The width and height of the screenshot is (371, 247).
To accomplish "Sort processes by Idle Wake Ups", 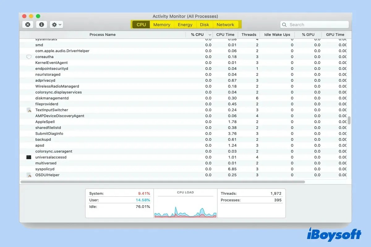I will click(x=277, y=35).
